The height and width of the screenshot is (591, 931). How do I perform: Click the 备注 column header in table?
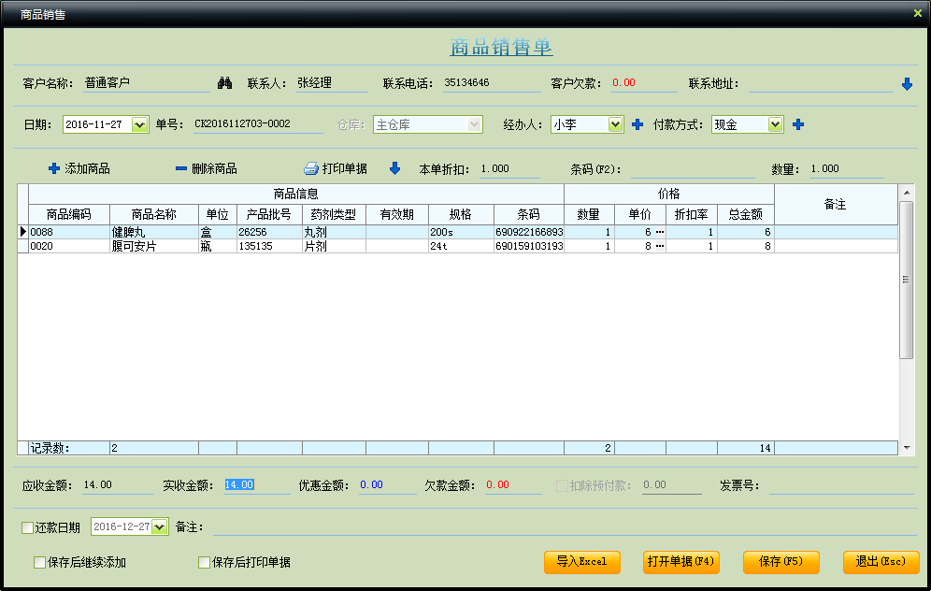[836, 205]
